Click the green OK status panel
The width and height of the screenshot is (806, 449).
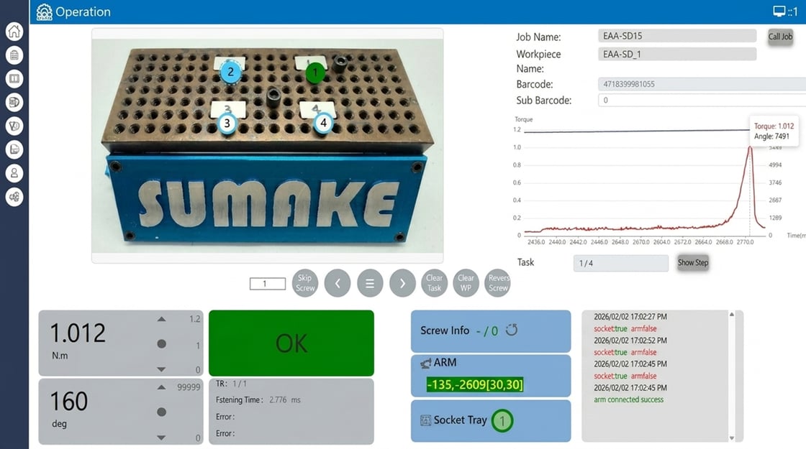click(x=291, y=343)
